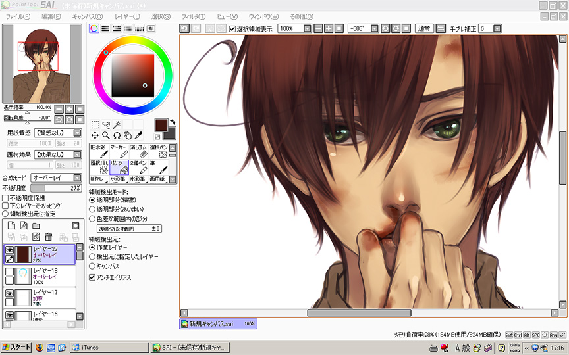Open the レイヤー(L) menu
This screenshot has width=569, height=355.
click(127, 16)
